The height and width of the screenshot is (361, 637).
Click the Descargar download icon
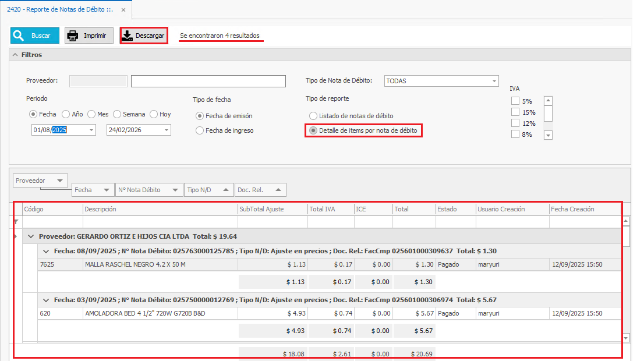click(128, 36)
